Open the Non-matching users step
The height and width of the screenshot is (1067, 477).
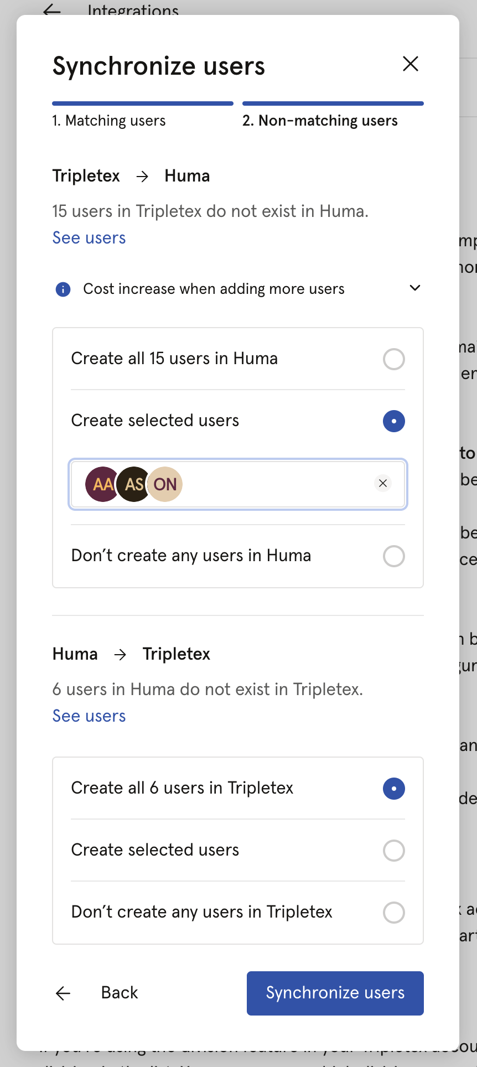320,120
